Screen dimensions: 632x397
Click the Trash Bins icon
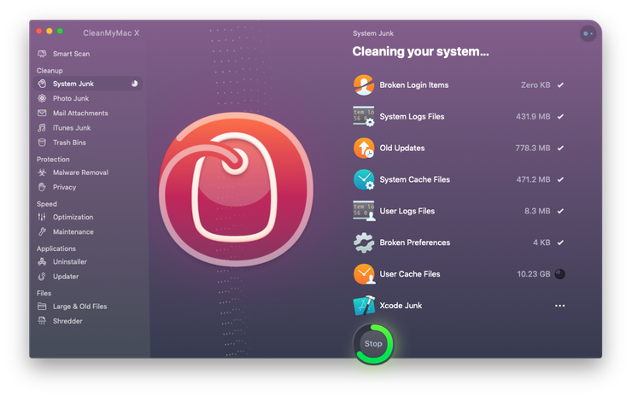[x=42, y=143]
